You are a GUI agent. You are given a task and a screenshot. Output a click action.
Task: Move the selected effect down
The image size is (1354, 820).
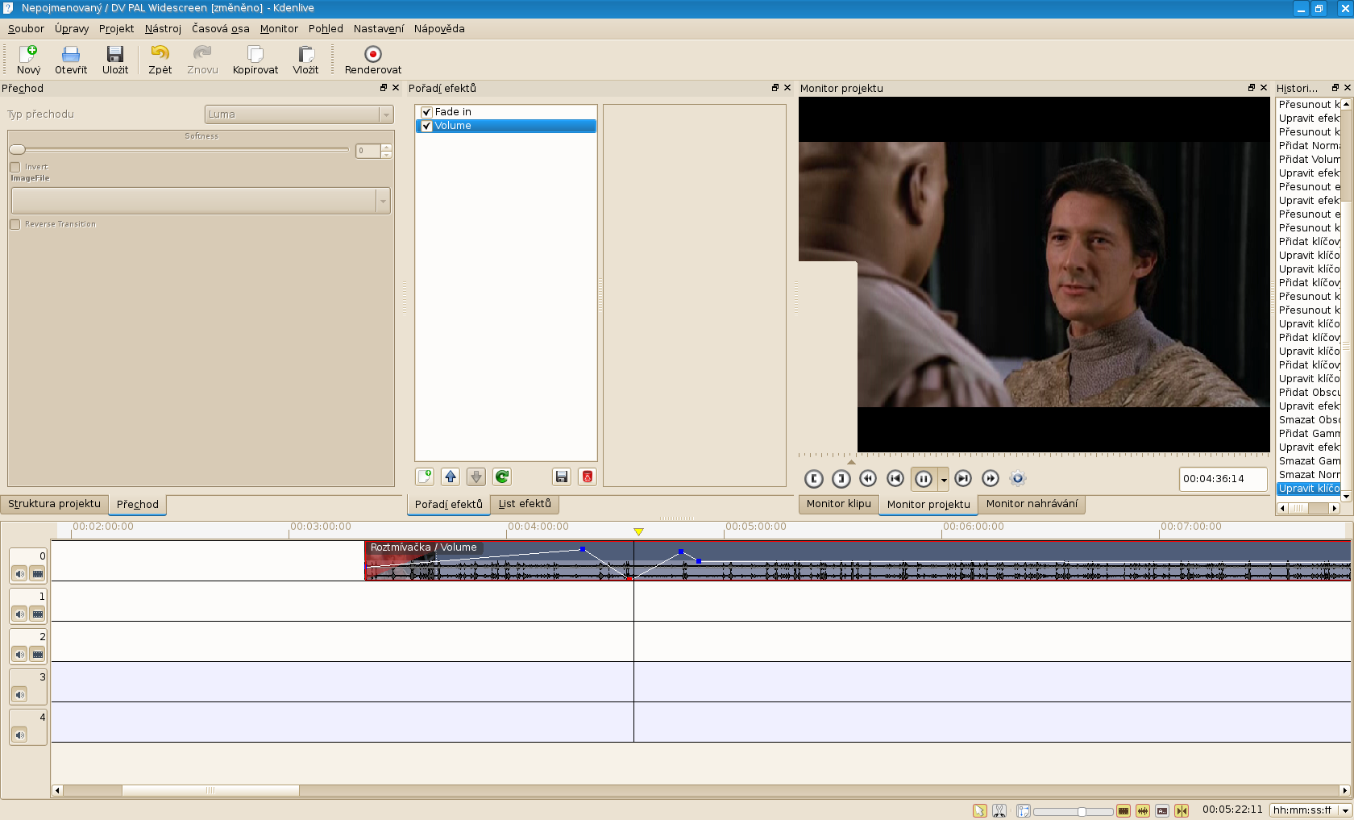[476, 477]
